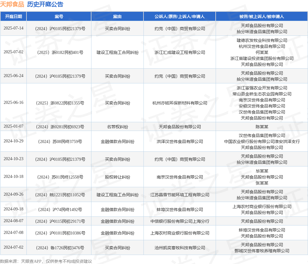
Task: Click the 被告/被上诉人/被申请人 column header
Action: 262,17
